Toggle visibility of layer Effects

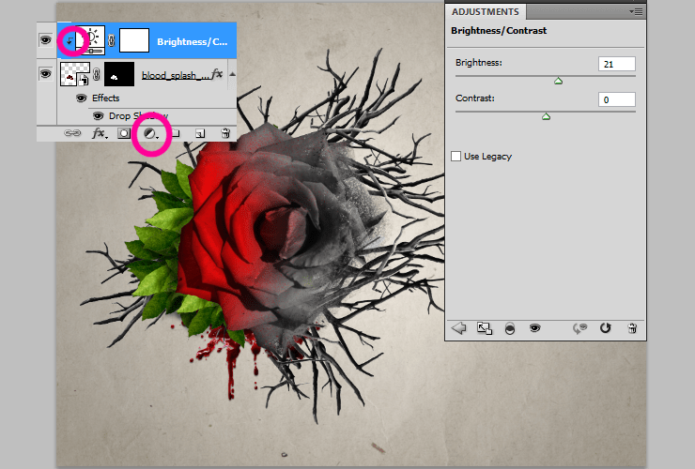tap(81, 98)
